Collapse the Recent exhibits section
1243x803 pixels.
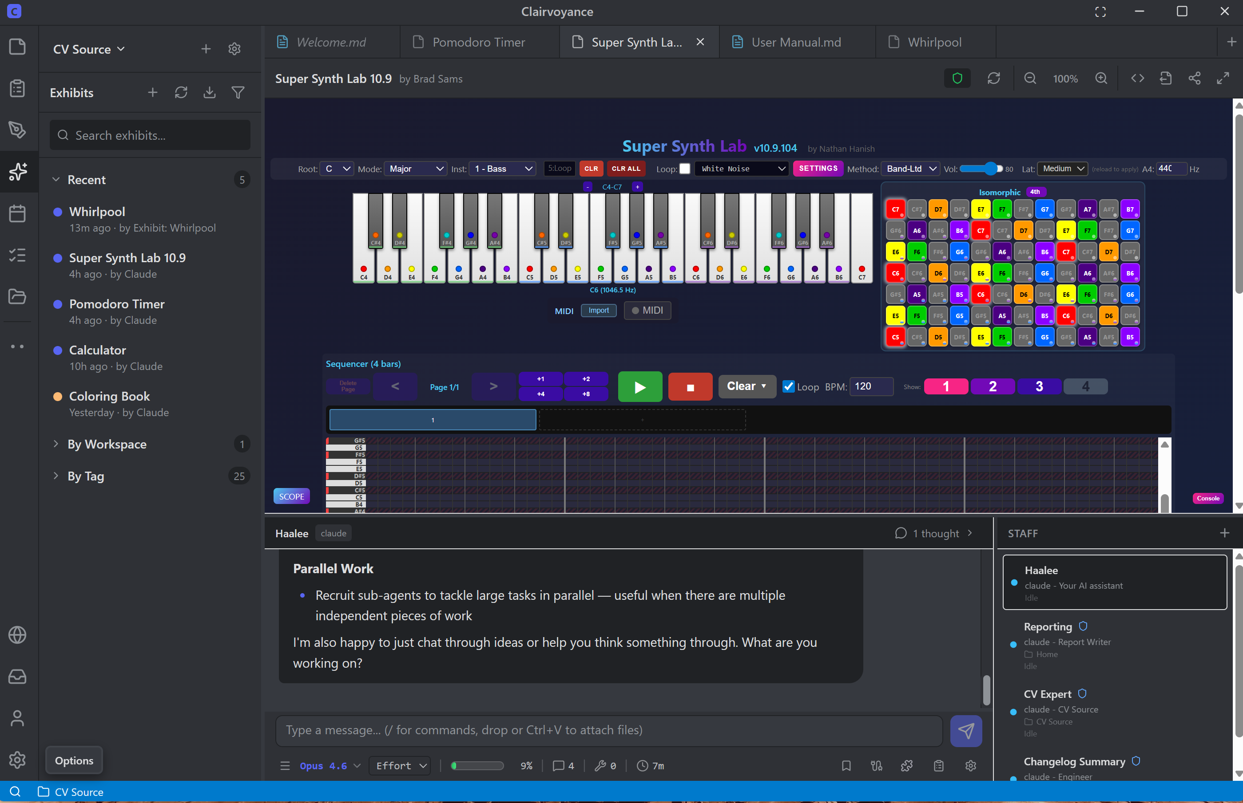(x=56, y=179)
